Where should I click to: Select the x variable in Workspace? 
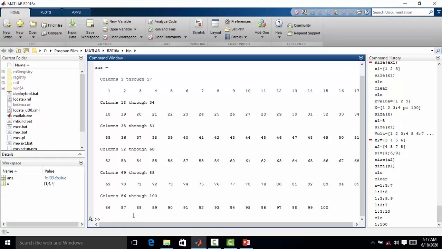coord(8,184)
